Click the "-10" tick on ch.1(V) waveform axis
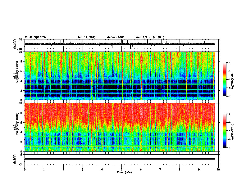The image size is (246, 190). [x=20, y=49]
